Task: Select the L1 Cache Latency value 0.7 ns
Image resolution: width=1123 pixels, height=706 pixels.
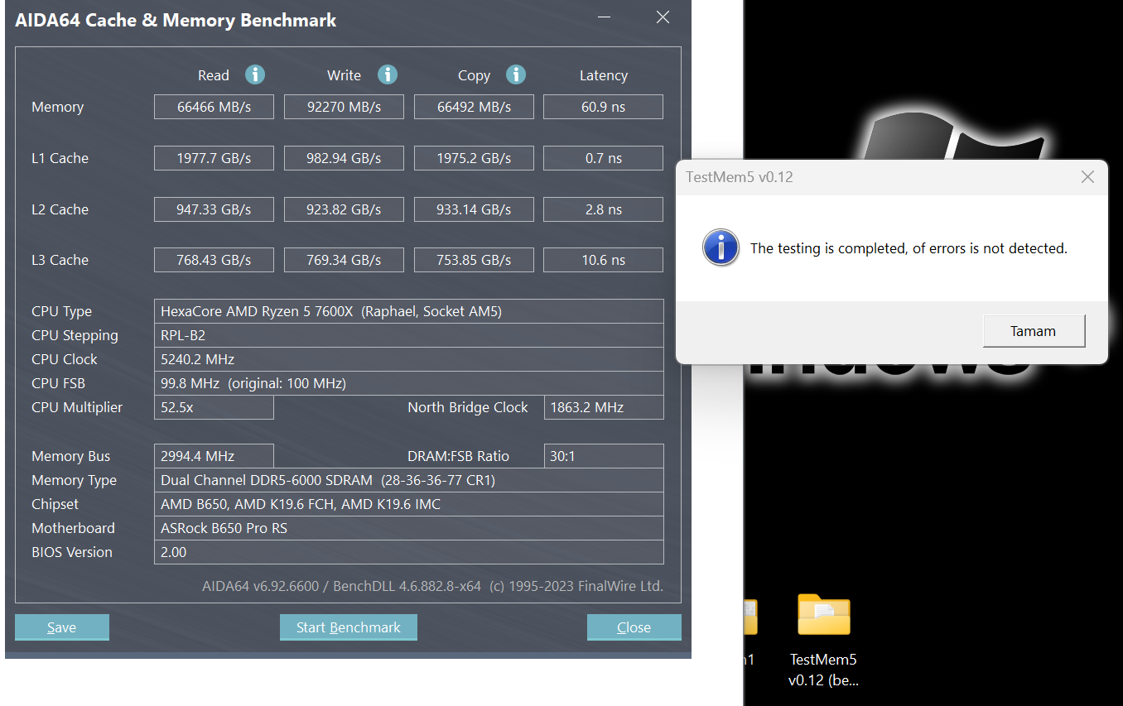Action: (603, 158)
